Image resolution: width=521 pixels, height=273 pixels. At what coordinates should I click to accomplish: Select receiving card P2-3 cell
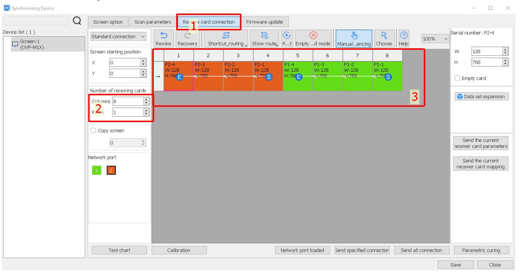point(208,76)
